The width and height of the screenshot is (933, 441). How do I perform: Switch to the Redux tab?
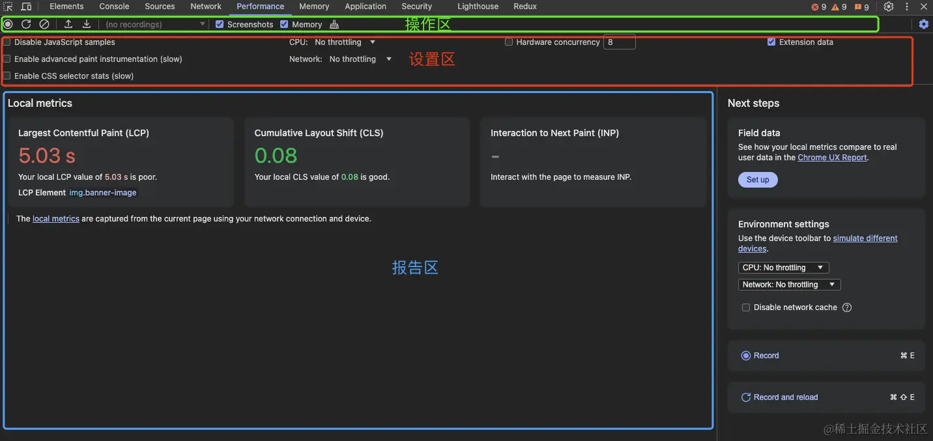[525, 7]
